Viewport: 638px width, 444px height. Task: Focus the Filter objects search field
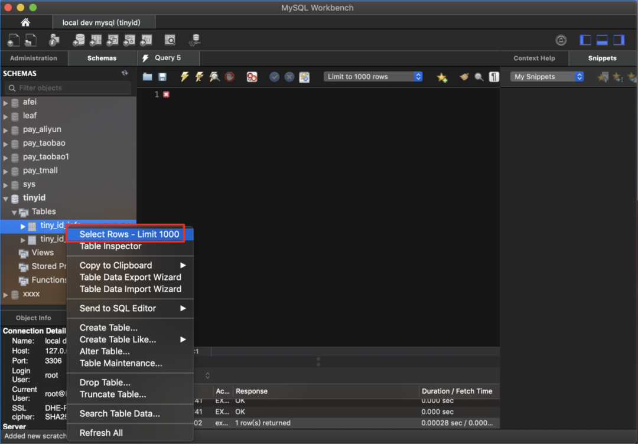click(x=68, y=88)
